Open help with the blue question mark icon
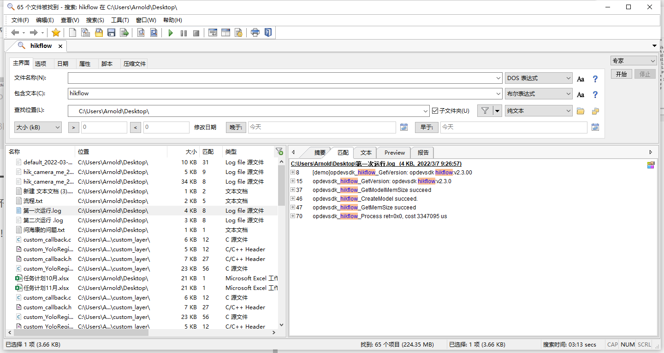This screenshot has width=664, height=353. click(268, 32)
